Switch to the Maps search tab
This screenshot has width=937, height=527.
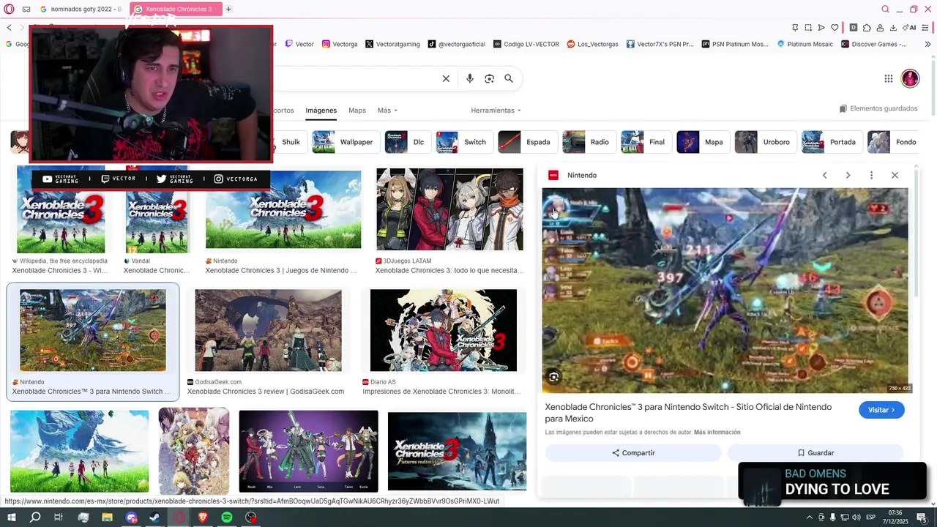pyautogui.click(x=357, y=111)
